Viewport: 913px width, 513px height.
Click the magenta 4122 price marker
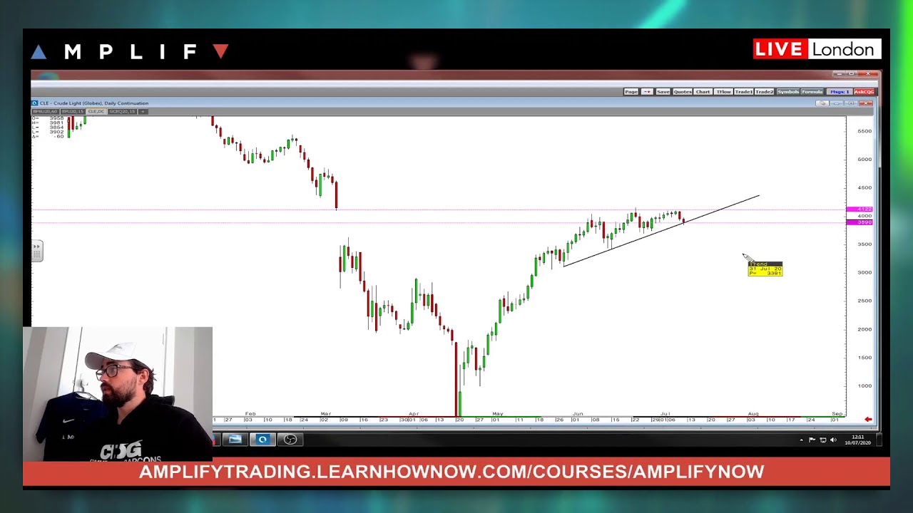860,209
